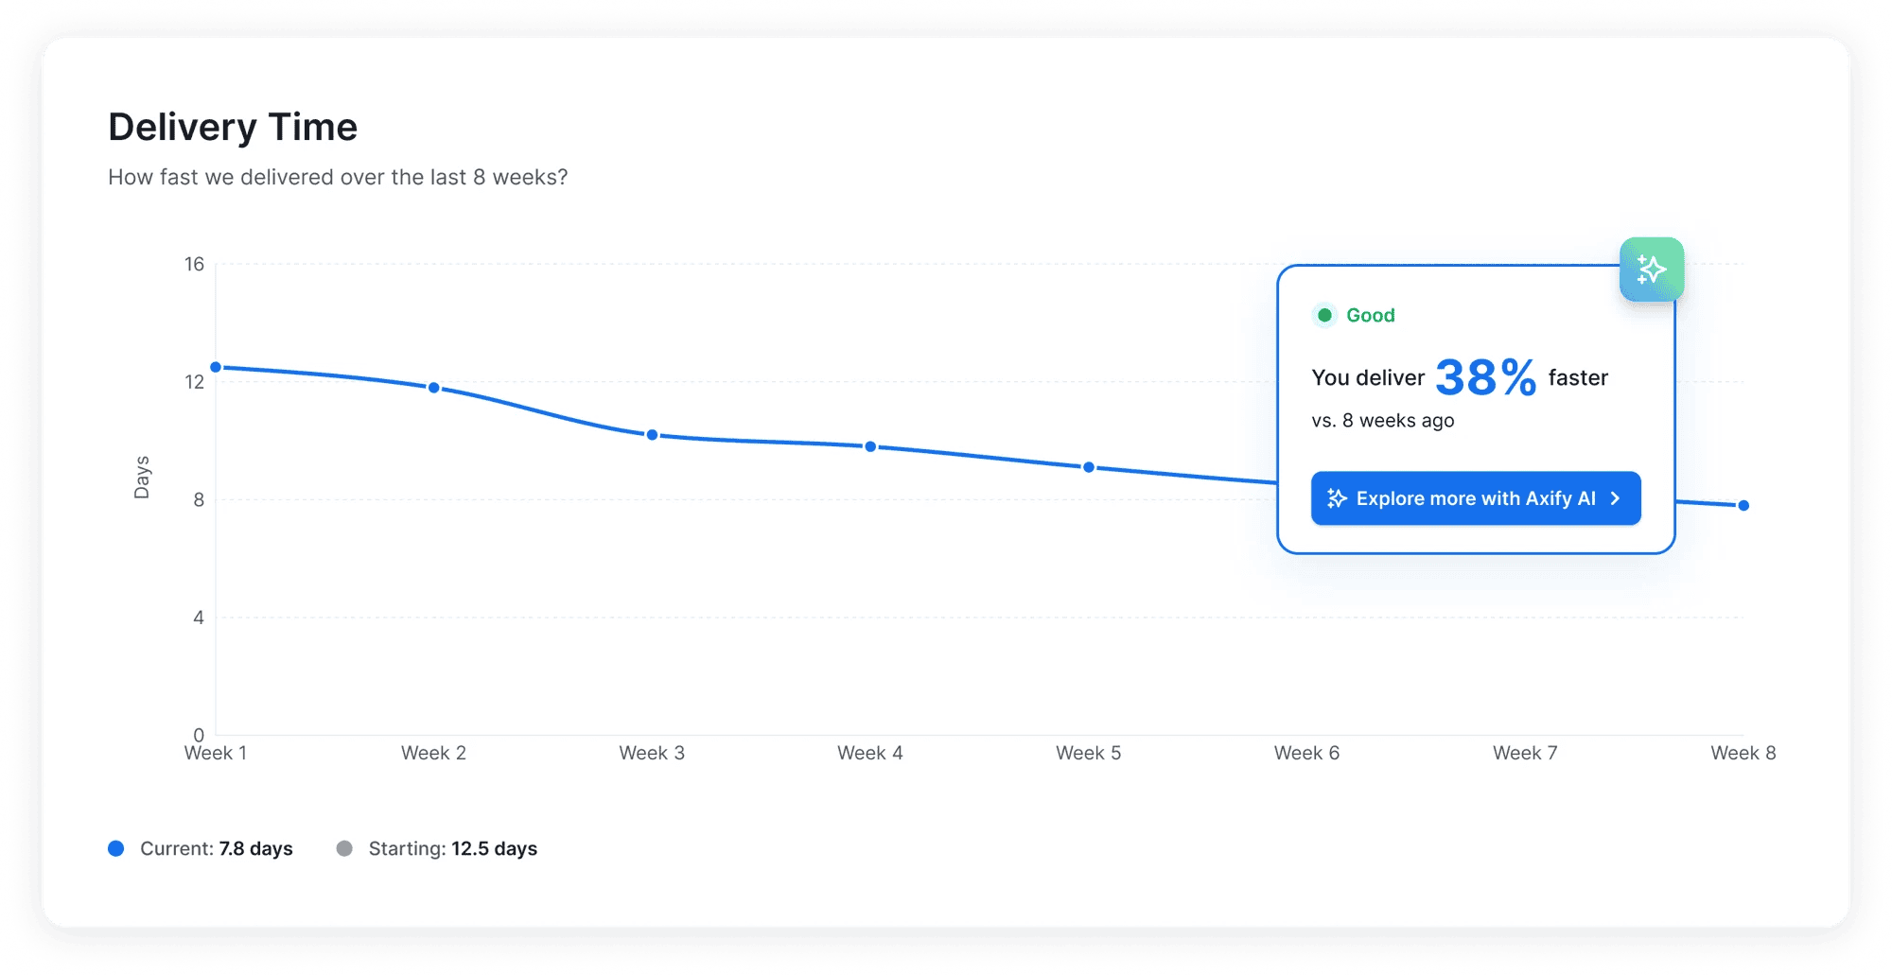The image size is (1892, 975).
Task: Click the gray Starting legend dot
Action: [x=347, y=848]
